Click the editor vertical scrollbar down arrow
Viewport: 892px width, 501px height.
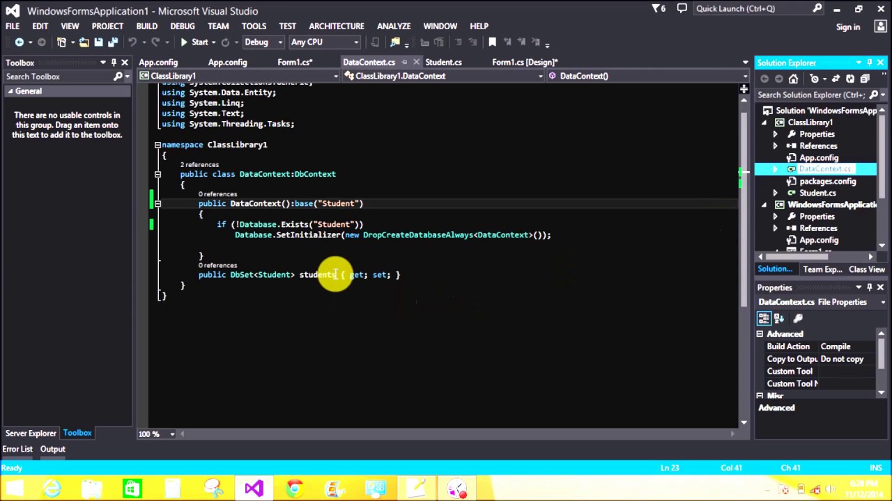coord(744,422)
